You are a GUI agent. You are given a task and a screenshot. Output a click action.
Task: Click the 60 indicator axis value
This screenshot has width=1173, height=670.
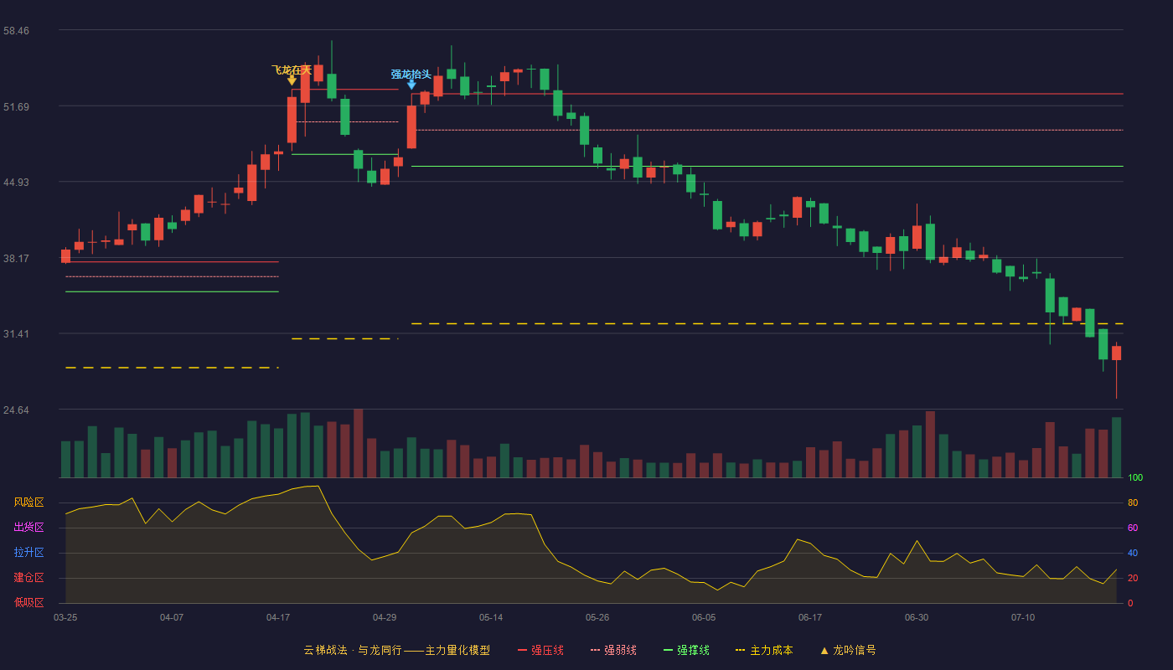(1133, 528)
